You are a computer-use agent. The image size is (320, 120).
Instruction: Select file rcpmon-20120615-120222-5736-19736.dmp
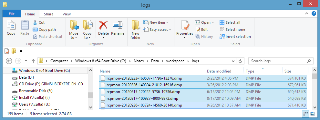tap(203, 92)
